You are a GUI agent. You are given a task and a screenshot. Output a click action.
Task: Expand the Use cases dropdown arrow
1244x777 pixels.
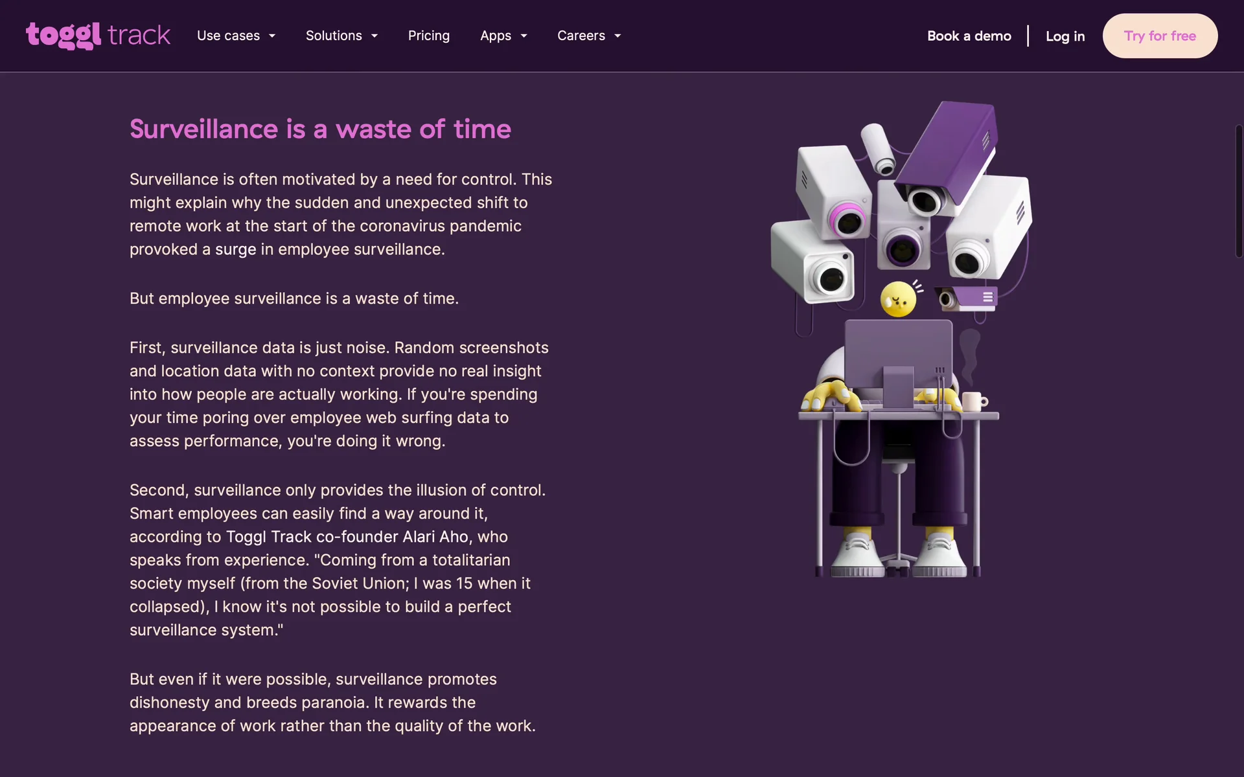point(272,36)
